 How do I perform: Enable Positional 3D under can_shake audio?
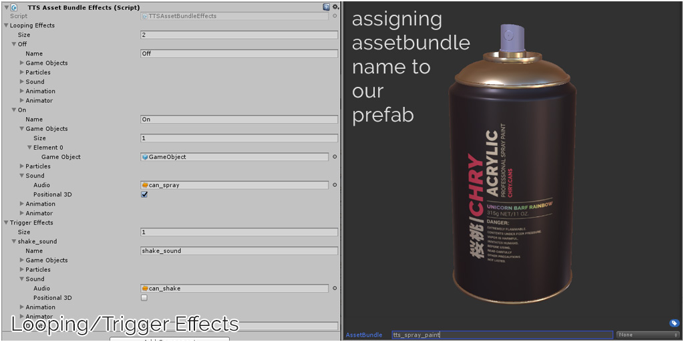point(144,298)
